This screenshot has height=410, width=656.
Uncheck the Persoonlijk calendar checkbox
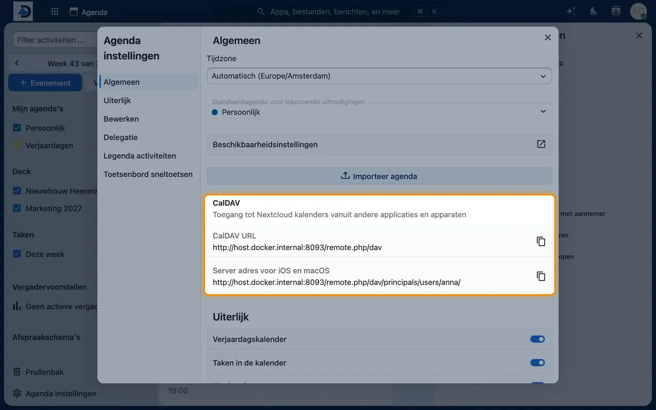17,128
